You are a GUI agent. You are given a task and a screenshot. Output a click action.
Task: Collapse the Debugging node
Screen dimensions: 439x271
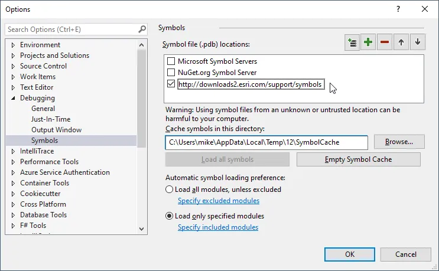[x=13, y=98]
